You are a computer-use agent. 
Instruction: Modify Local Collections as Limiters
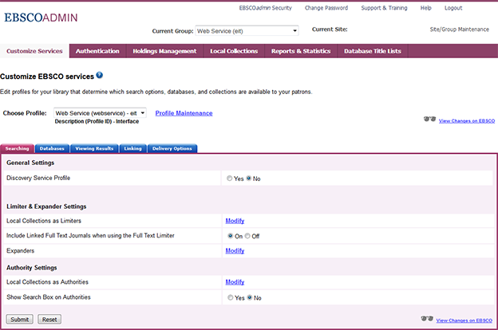coord(235,221)
